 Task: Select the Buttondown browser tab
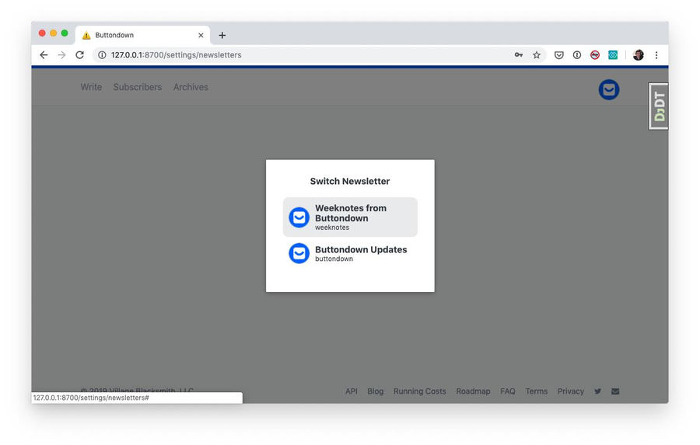click(143, 35)
